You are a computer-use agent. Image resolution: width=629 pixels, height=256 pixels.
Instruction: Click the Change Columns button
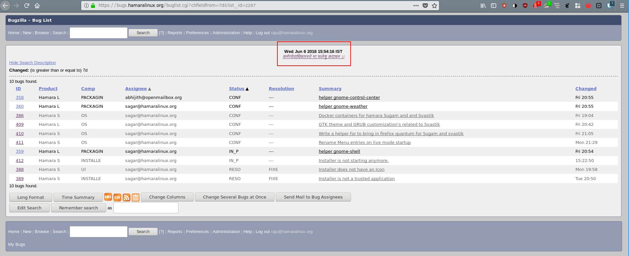click(167, 197)
